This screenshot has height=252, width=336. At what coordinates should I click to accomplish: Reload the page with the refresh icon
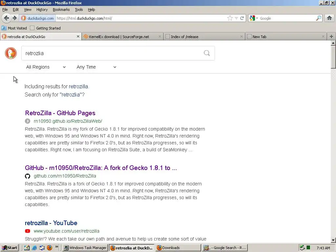tap(242, 18)
